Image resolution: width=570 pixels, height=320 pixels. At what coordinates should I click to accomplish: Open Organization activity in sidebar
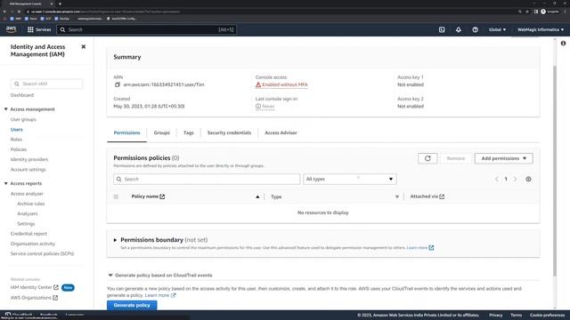click(33, 244)
